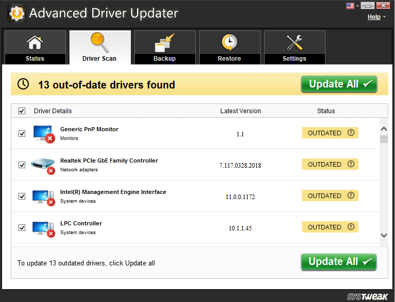Click the Realtek network adapter device icon

click(x=43, y=166)
